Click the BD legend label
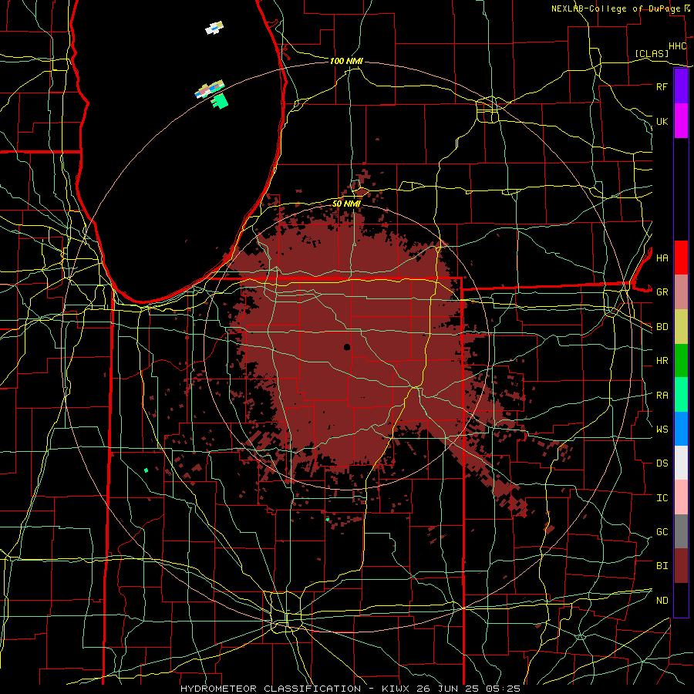 click(x=662, y=327)
